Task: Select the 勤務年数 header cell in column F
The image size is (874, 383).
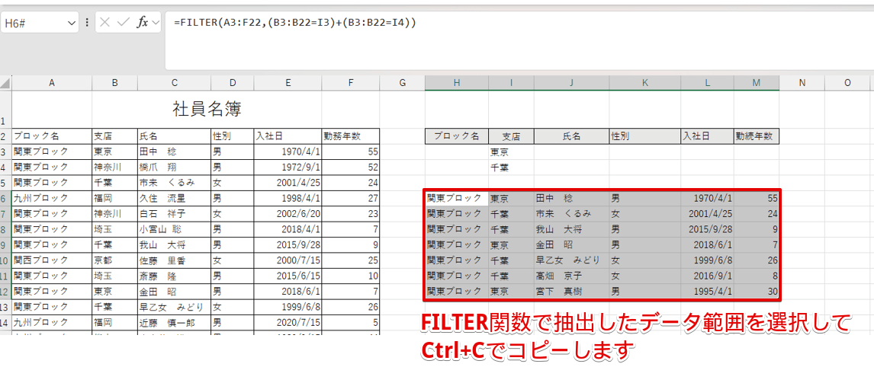Action: 350,136
